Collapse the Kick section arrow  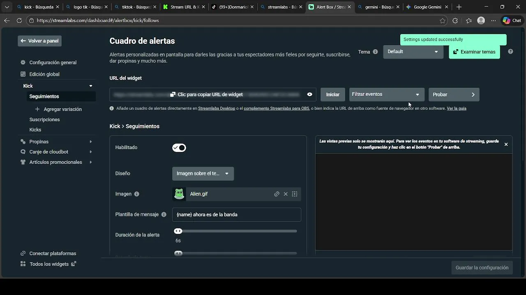coord(91,86)
